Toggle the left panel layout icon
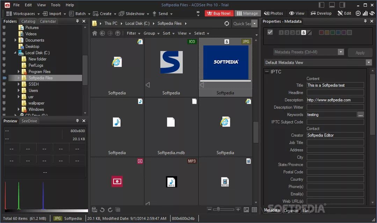Image resolution: width=377 pixels, height=223 pixels. pos(321,5)
